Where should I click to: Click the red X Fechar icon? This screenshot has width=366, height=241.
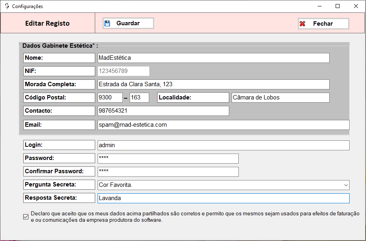(302, 24)
